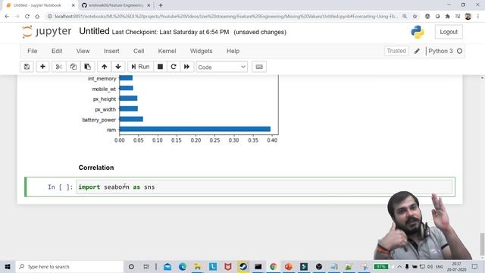Switch to the Untitled Jupyter Notebook tab

(x=39, y=5)
